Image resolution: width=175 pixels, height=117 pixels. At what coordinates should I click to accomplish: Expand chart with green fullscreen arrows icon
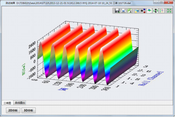click(x=169, y=11)
